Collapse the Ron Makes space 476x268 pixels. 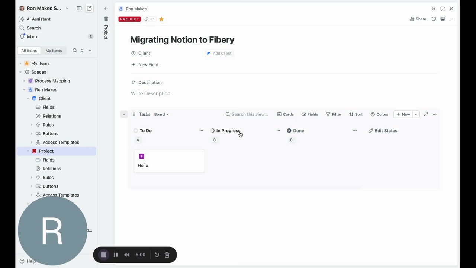click(x=24, y=90)
